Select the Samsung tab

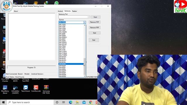click(x=67, y=11)
